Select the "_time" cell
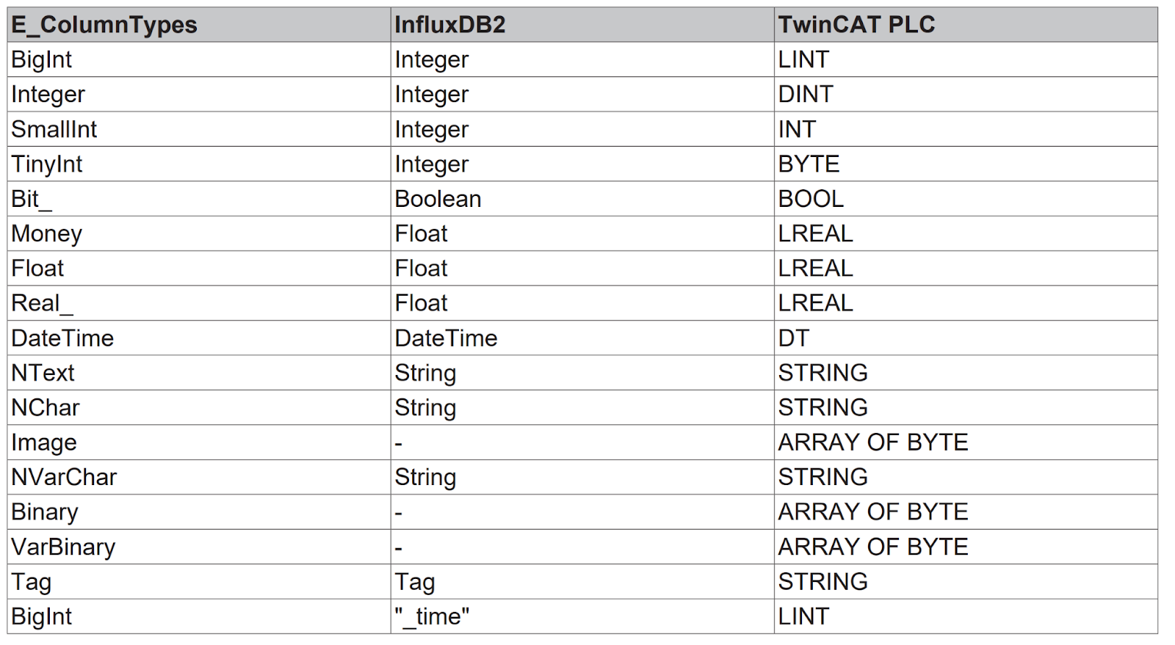1175x645 pixels. [x=582, y=616]
